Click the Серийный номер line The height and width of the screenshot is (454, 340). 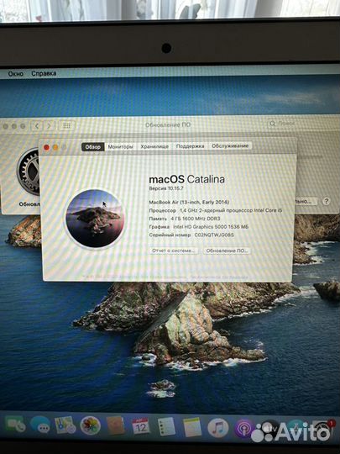click(x=191, y=235)
